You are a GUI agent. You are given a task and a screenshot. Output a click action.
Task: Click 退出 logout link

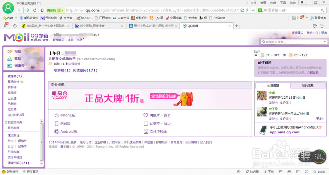[324, 33]
